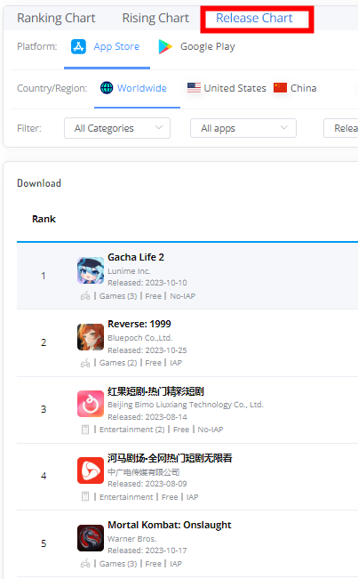358x579 pixels.
Task: Open the Mortal Kombat: Onslaught title link
Action: coord(170,525)
